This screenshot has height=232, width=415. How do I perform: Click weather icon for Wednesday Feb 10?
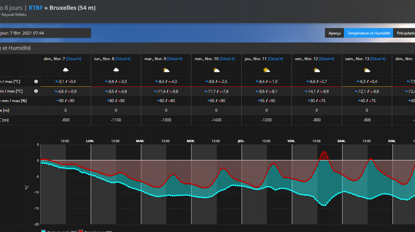click(x=216, y=70)
